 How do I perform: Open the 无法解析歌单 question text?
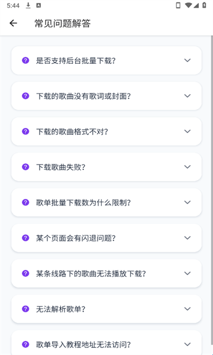[61, 309]
